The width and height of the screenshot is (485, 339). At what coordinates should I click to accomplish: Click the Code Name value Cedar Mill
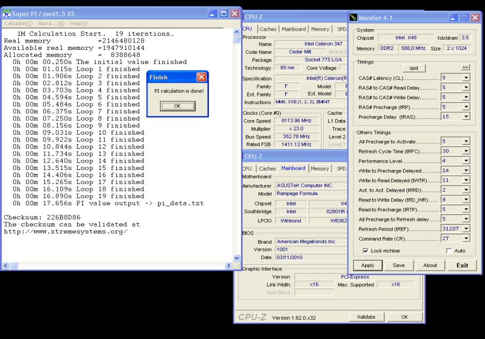pyautogui.click(x=300, y=51)
